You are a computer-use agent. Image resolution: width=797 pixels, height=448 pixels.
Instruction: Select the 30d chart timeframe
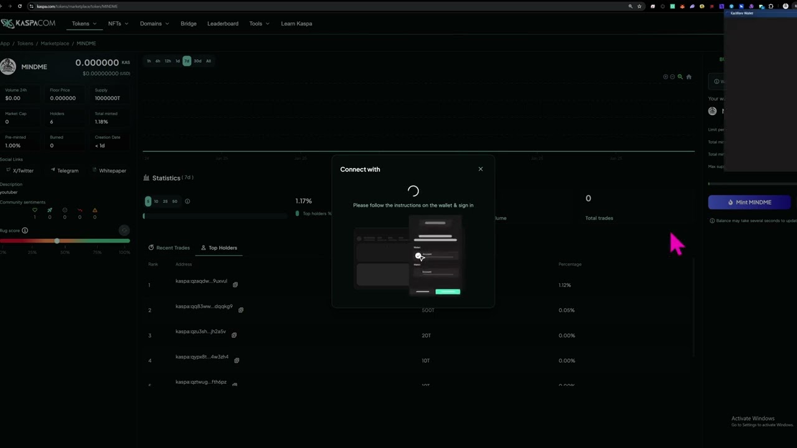(197, 61)
